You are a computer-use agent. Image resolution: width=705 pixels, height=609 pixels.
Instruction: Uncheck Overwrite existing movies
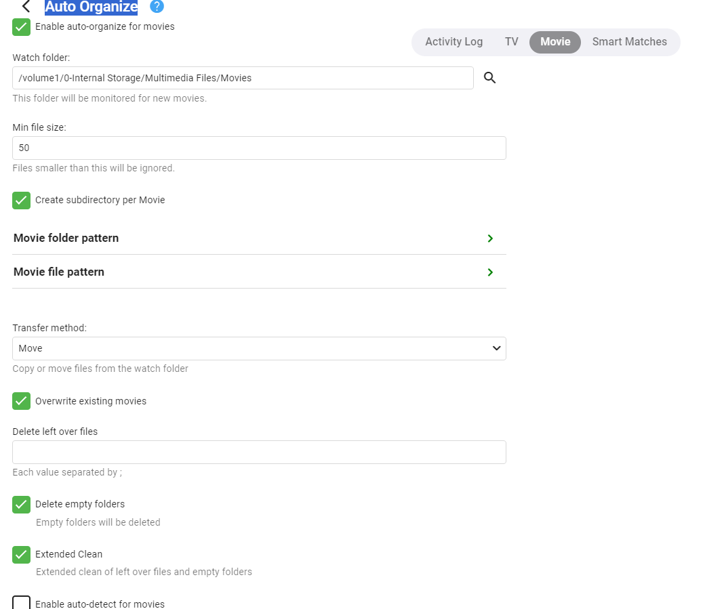[21, 401]
